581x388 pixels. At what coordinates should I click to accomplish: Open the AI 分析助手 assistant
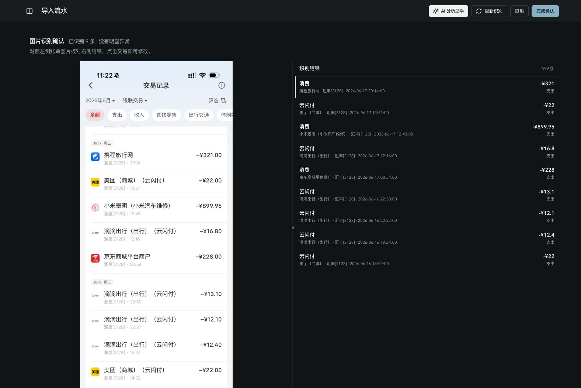tap(448, 11)
